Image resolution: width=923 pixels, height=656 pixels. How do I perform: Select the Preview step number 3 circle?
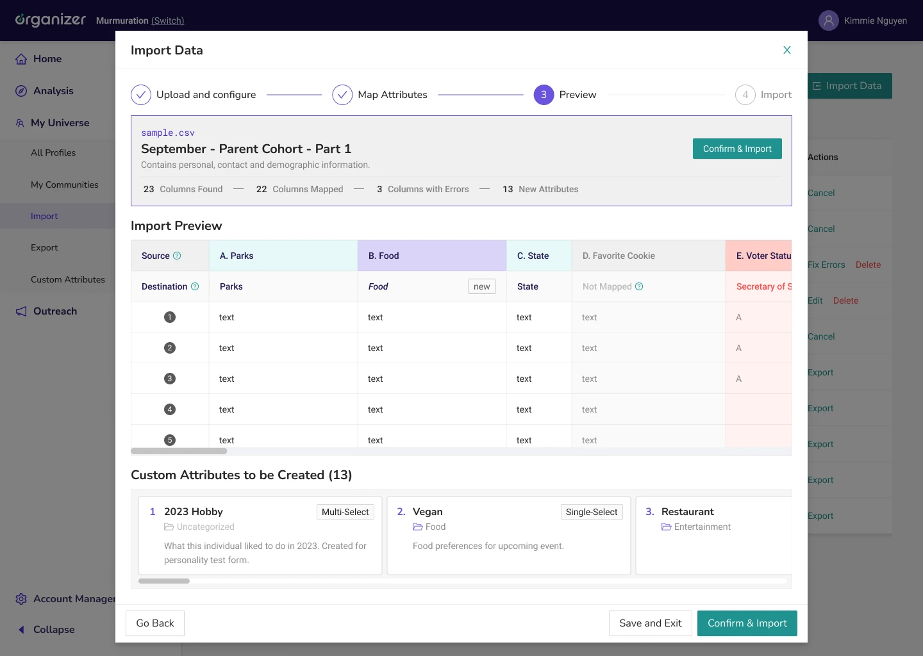coord(544,95)
